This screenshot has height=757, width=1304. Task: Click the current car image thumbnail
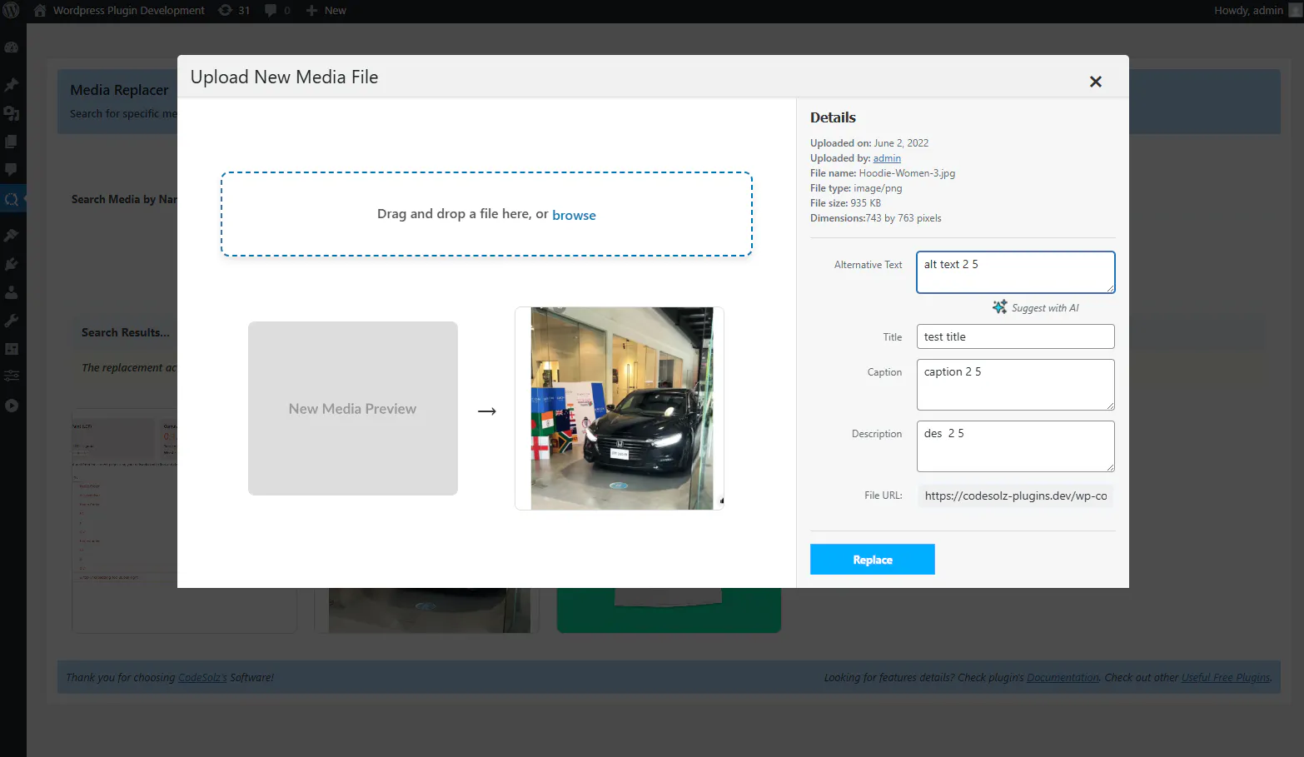[620, 408]
